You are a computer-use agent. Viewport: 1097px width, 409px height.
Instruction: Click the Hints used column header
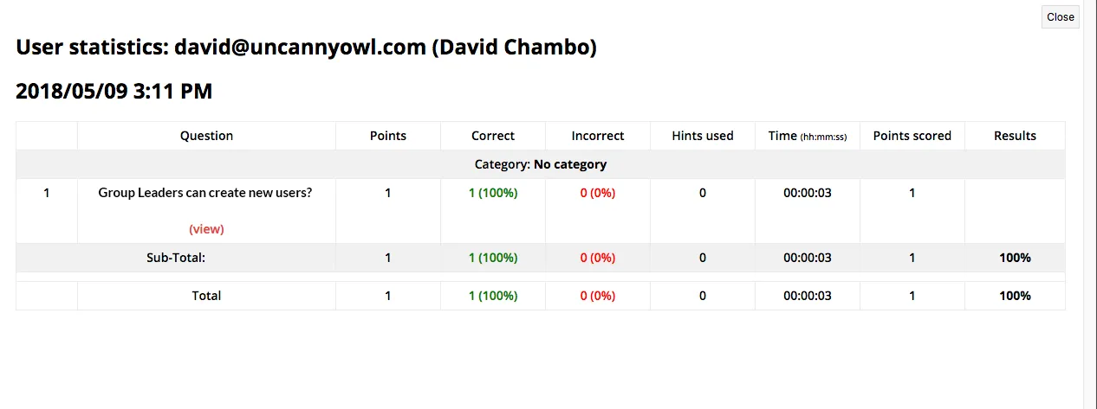tap(703, 136)
